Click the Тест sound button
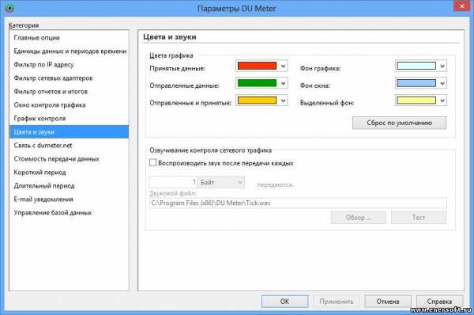This screenshot has height=315, width=474. [419, 218]
